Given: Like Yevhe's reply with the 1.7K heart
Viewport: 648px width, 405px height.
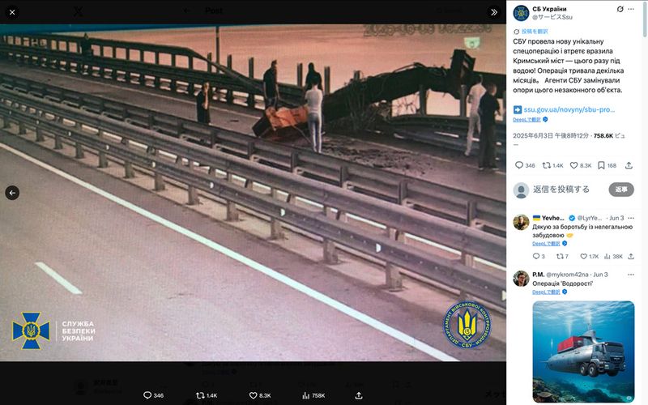Looking at the screenshot, I should point(589,256).
